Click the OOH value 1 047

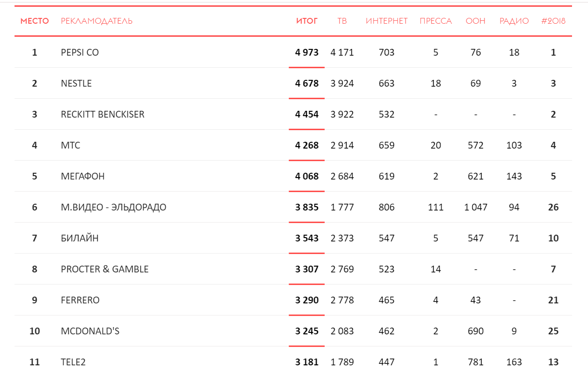click(476, 207)
